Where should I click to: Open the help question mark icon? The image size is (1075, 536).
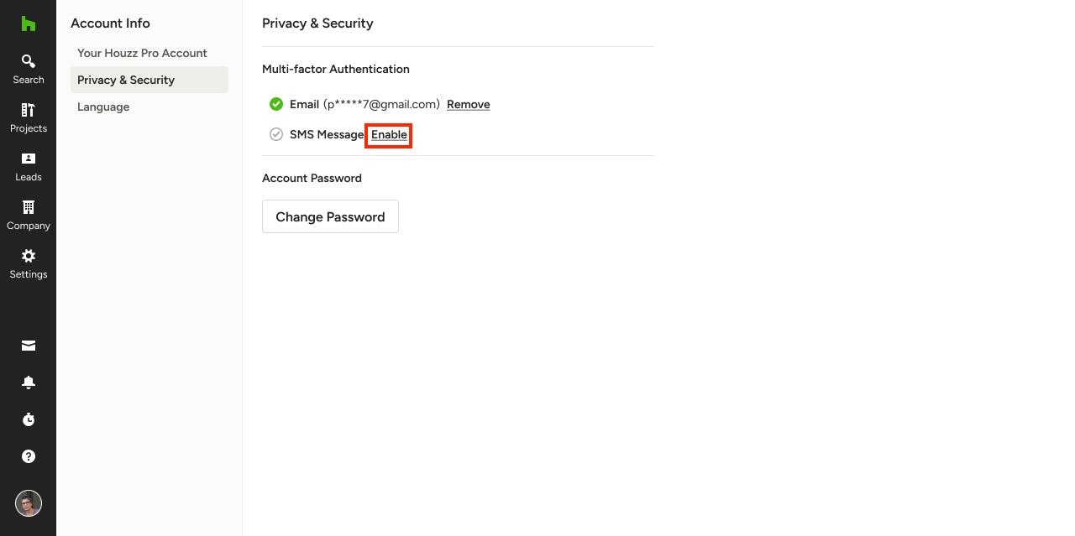[x=28, y=456]
